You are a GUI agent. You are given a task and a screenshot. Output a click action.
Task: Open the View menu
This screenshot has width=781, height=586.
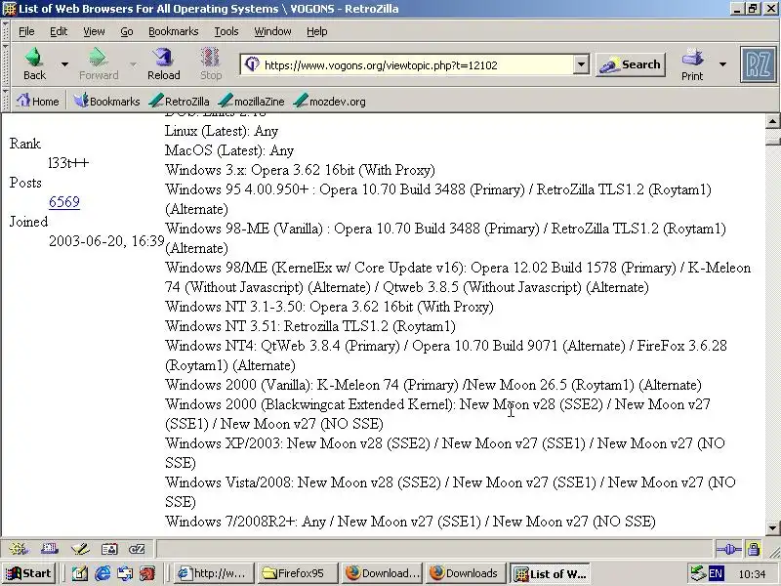point(94,31)
